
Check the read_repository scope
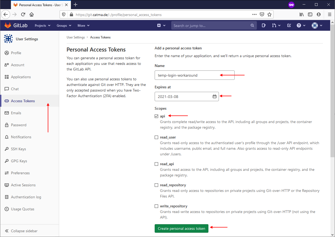156,185
